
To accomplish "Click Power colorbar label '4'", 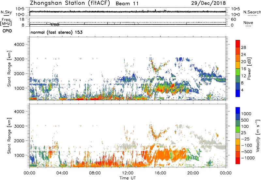I will [242, 90].
